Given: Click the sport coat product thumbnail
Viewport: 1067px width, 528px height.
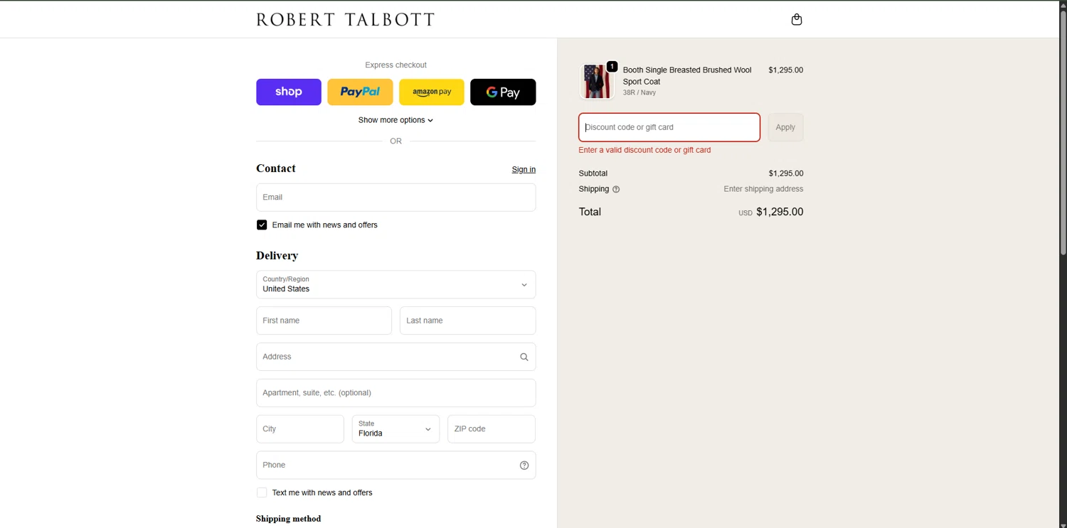Looking at the screenshot, I should pyautogui.click(x=596, y=81).
